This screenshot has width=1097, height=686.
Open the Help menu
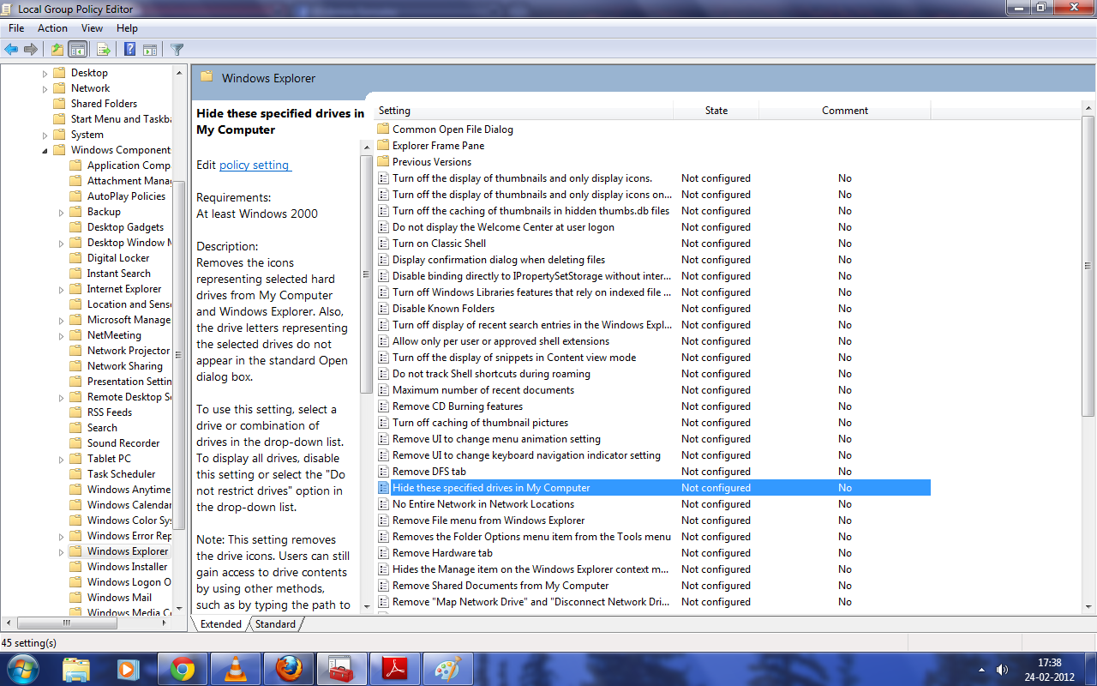[x=127, y=28]
